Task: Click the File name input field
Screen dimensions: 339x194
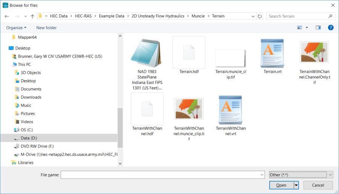Action: [x=160, y=175]
